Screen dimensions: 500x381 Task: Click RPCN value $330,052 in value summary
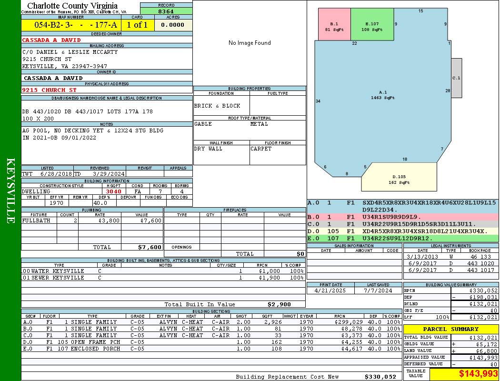(483, 291)
